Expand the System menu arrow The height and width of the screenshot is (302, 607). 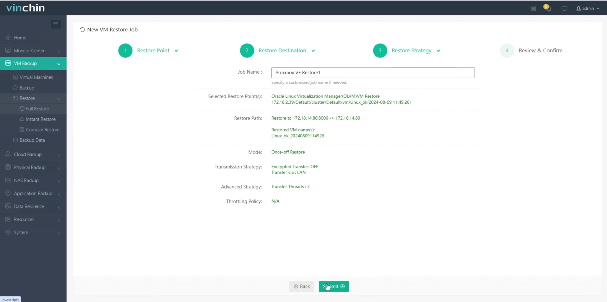tap(59, 233)
